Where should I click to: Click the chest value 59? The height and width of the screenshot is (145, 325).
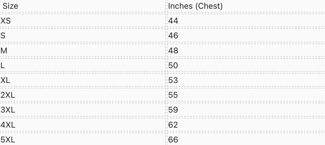click(x=173, y=110)
